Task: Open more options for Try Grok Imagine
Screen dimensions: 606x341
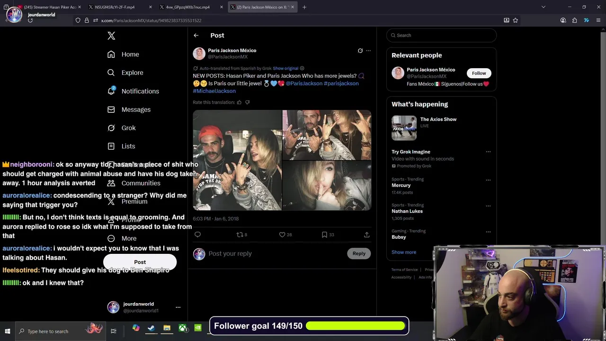Action: point(488,152)
